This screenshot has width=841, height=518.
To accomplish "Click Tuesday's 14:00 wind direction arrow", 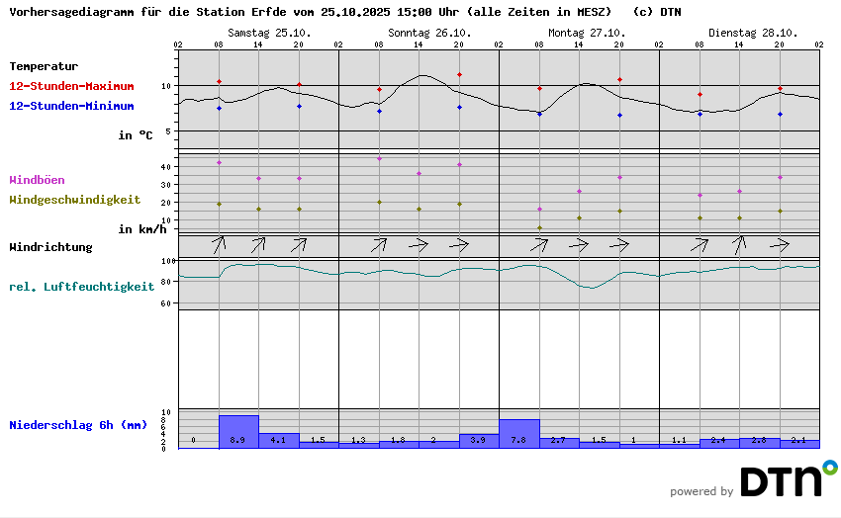I will click(x=739, y=243).
